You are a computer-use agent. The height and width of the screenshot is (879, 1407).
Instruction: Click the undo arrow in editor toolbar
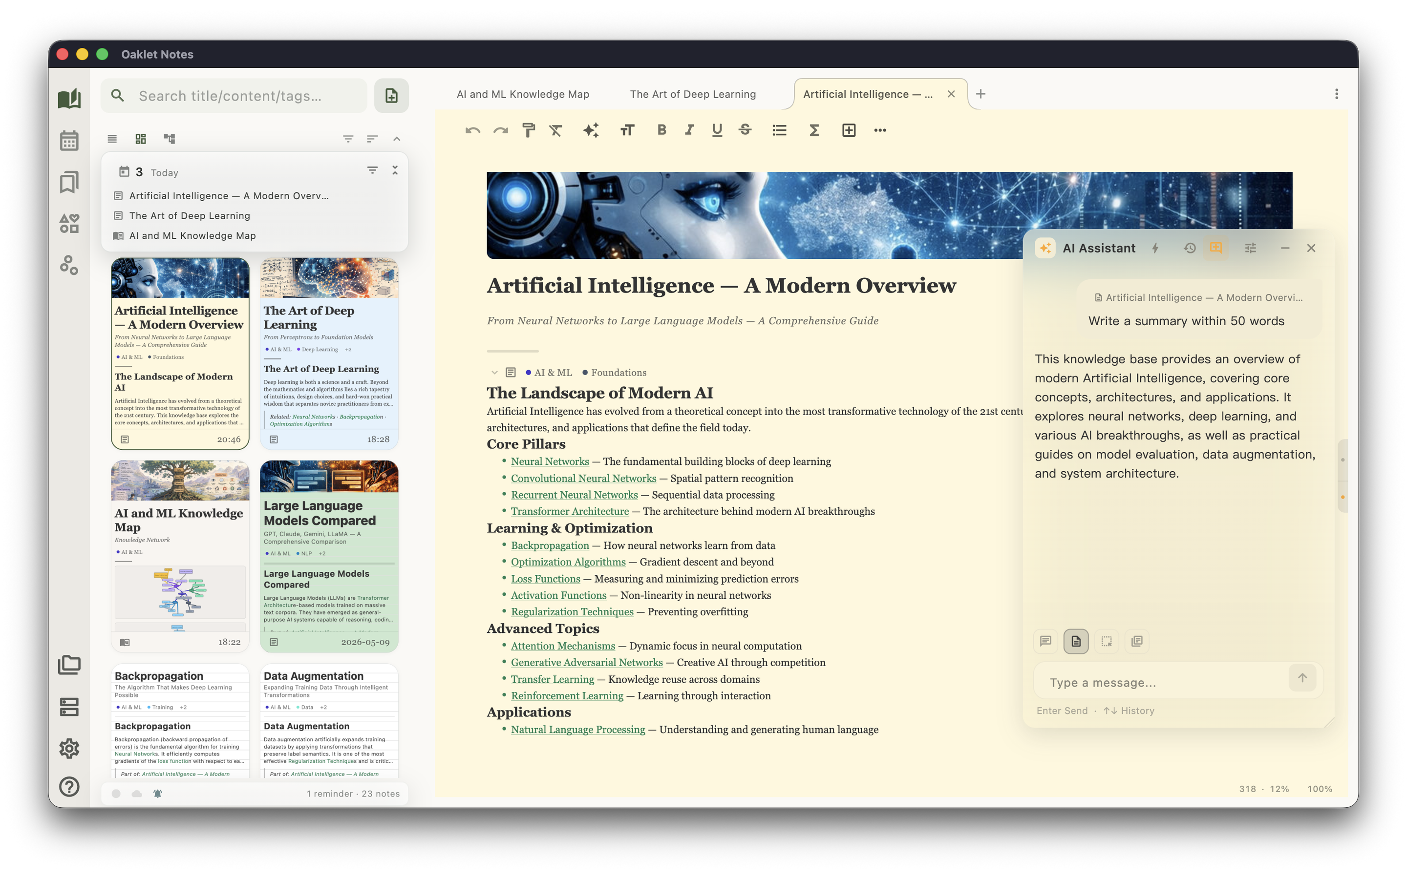click(x=473, y=130)
